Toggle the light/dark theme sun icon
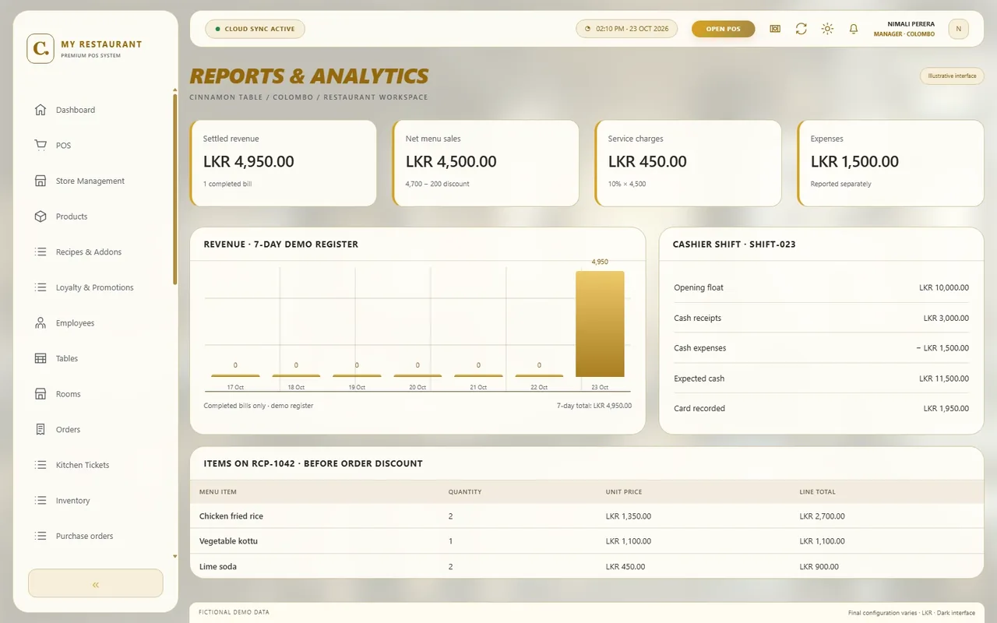Image resolution: width=997 pixels, height=623 pixels. click(827, 29)
